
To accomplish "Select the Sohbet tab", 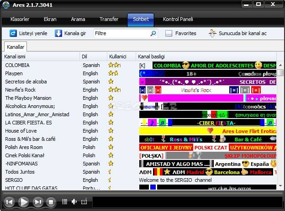I will tap(141, 20).
